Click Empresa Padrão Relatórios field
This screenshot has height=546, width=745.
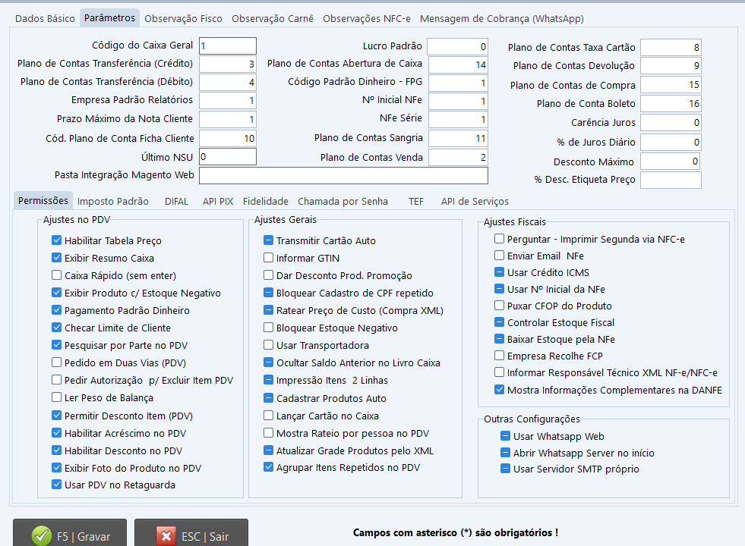point(228,101)
